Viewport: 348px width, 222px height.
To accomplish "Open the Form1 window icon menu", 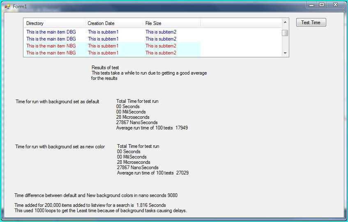I will [x=7, y=7].
